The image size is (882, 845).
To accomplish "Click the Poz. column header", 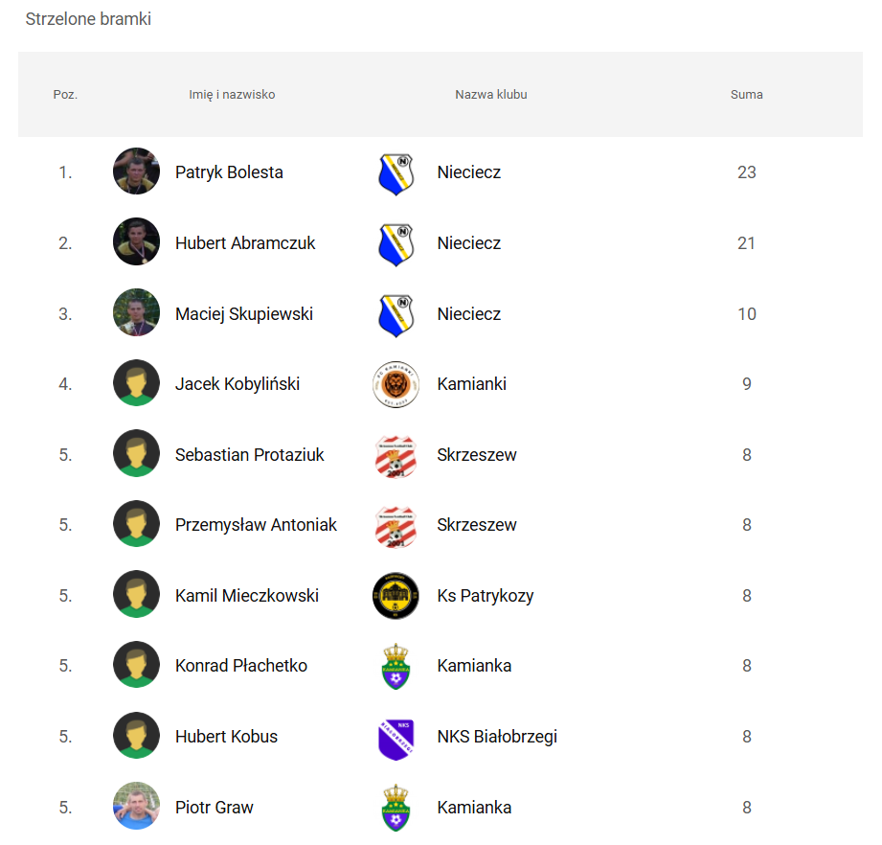I will point(65,95).
